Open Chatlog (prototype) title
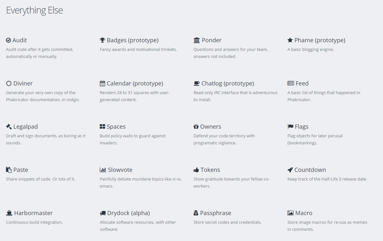 (228, 83)
